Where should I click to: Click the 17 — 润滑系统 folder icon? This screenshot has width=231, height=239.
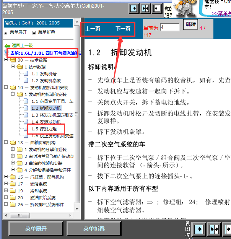[x=13, y=184]
